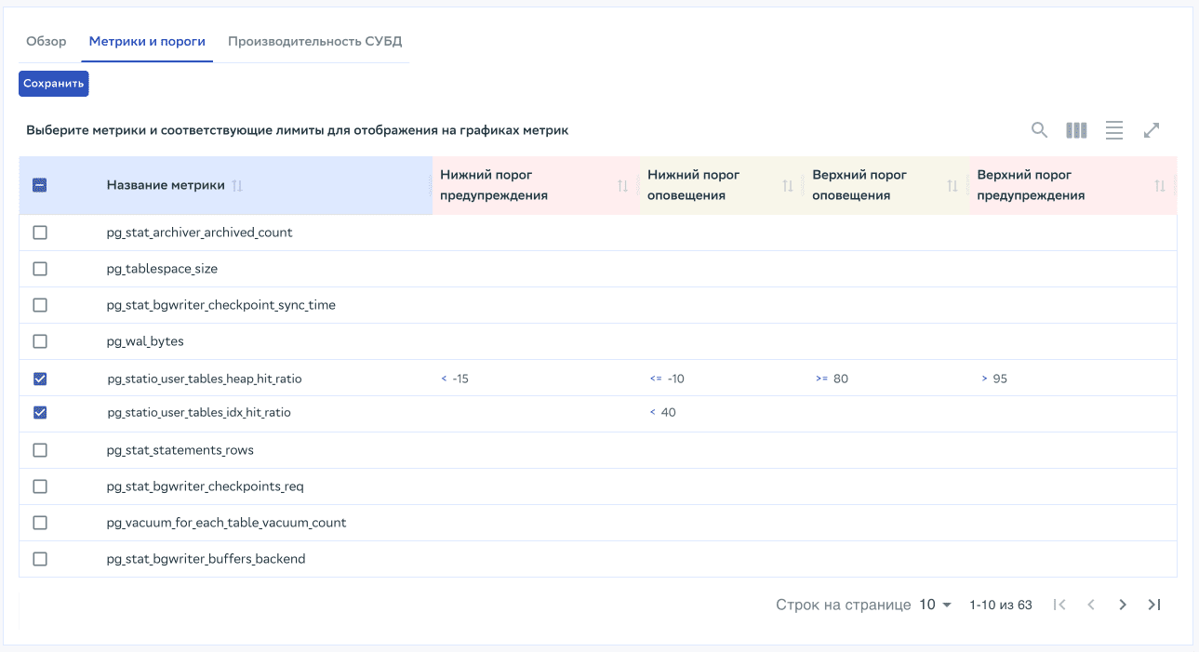Open the table search icon
The height and width of the screenshot is (652, 1199).
(x=1039, y=130)
